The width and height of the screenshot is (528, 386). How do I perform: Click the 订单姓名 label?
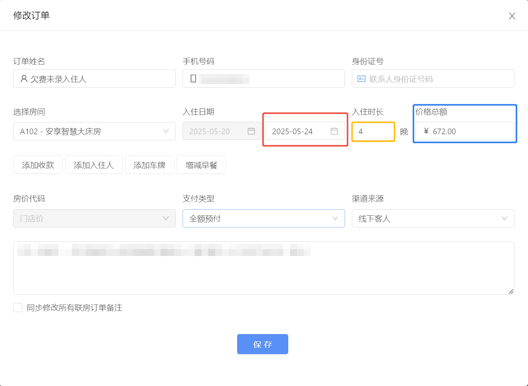(29, 61)
